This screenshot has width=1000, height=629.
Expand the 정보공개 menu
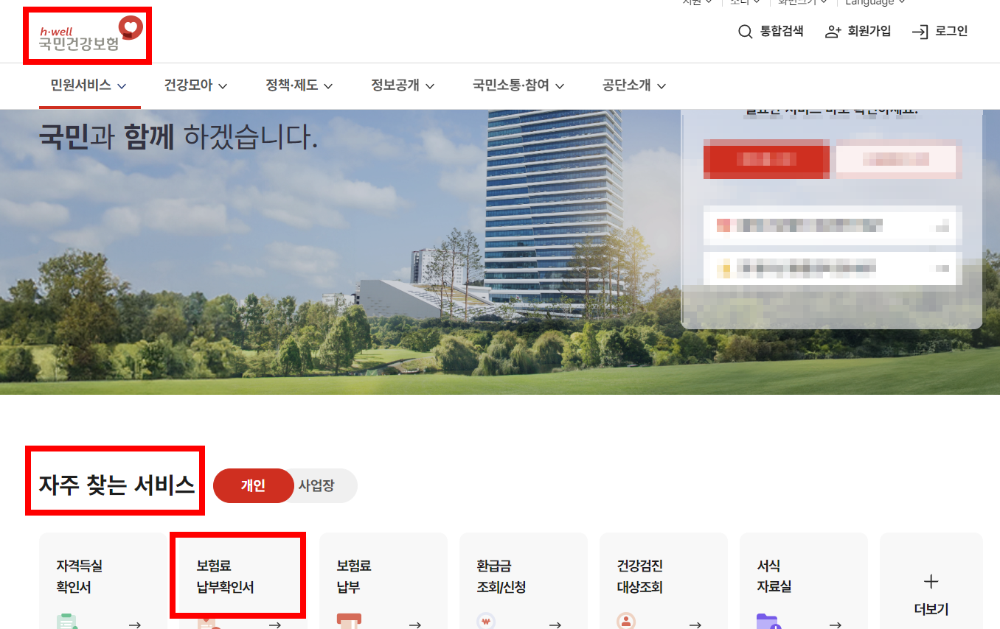[x=403, y=85]
